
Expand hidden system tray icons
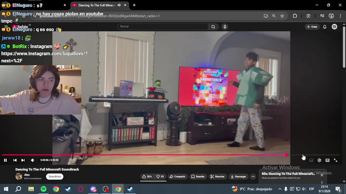point(280,189)
